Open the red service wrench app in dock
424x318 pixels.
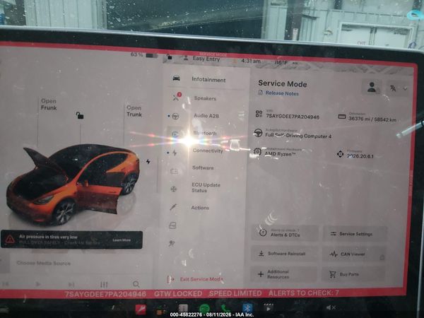141,310
